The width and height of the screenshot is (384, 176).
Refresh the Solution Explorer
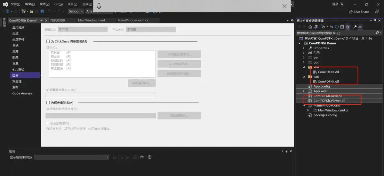point(337,27)
